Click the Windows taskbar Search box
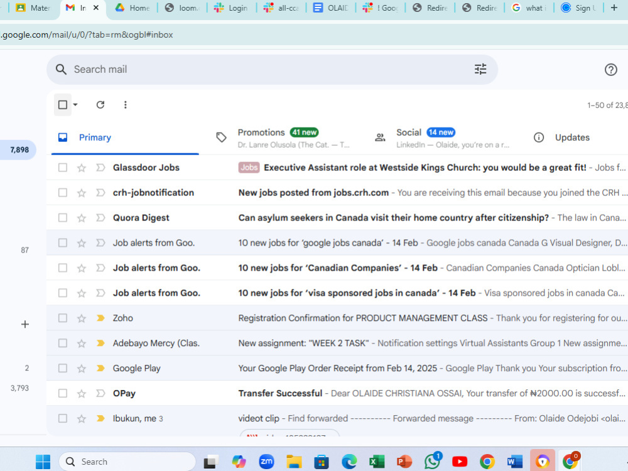Image resolution: width=628 pixels, height=471 pixels. pyautogui.click(x=127, y=462)
